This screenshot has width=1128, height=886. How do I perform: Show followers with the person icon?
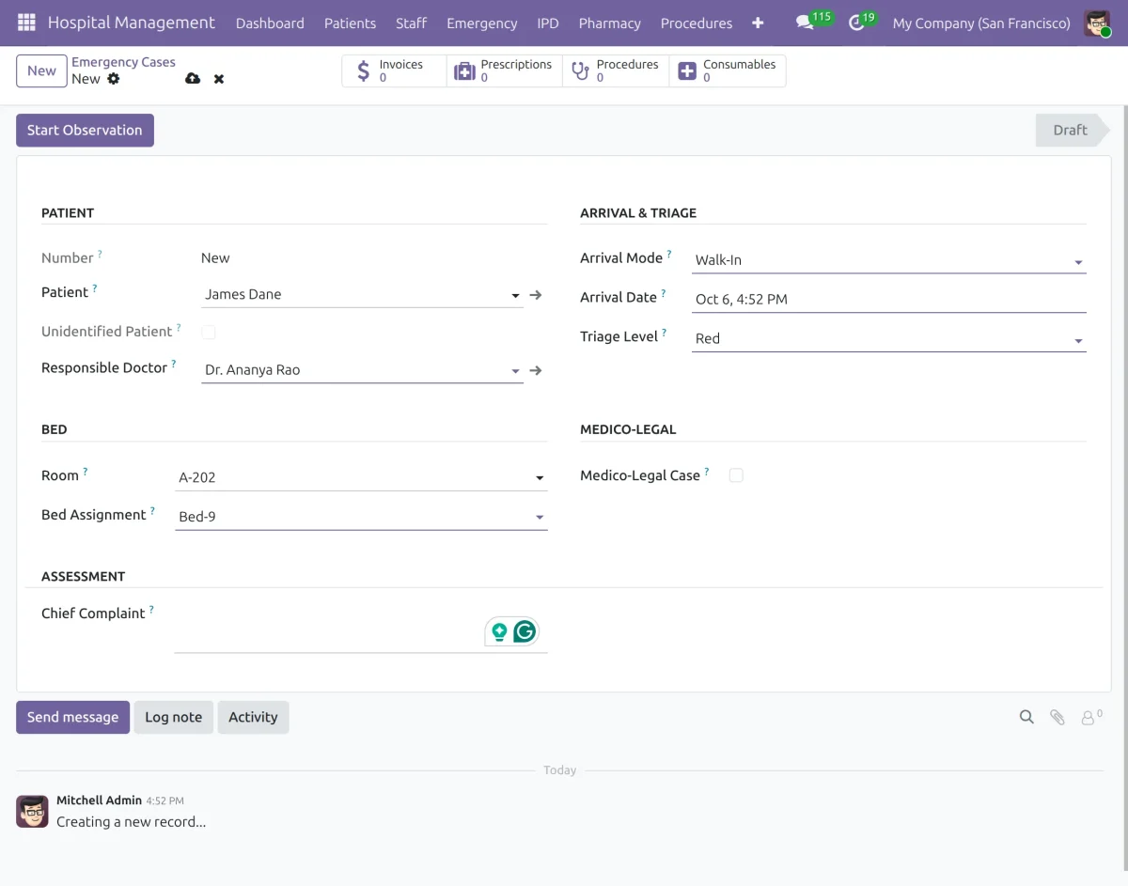[1091, 717]
